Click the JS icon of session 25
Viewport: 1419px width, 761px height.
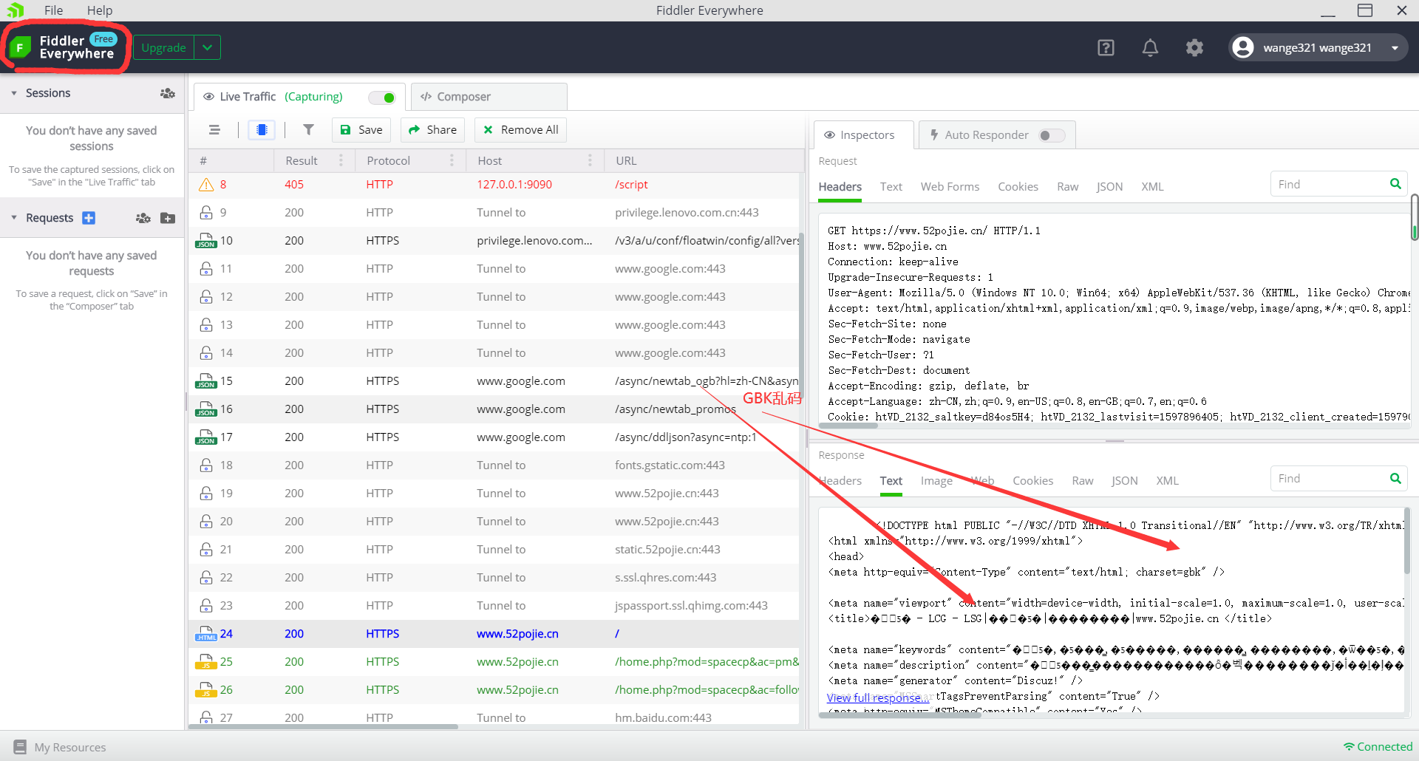pyautogui.click(x=206, y=662)
